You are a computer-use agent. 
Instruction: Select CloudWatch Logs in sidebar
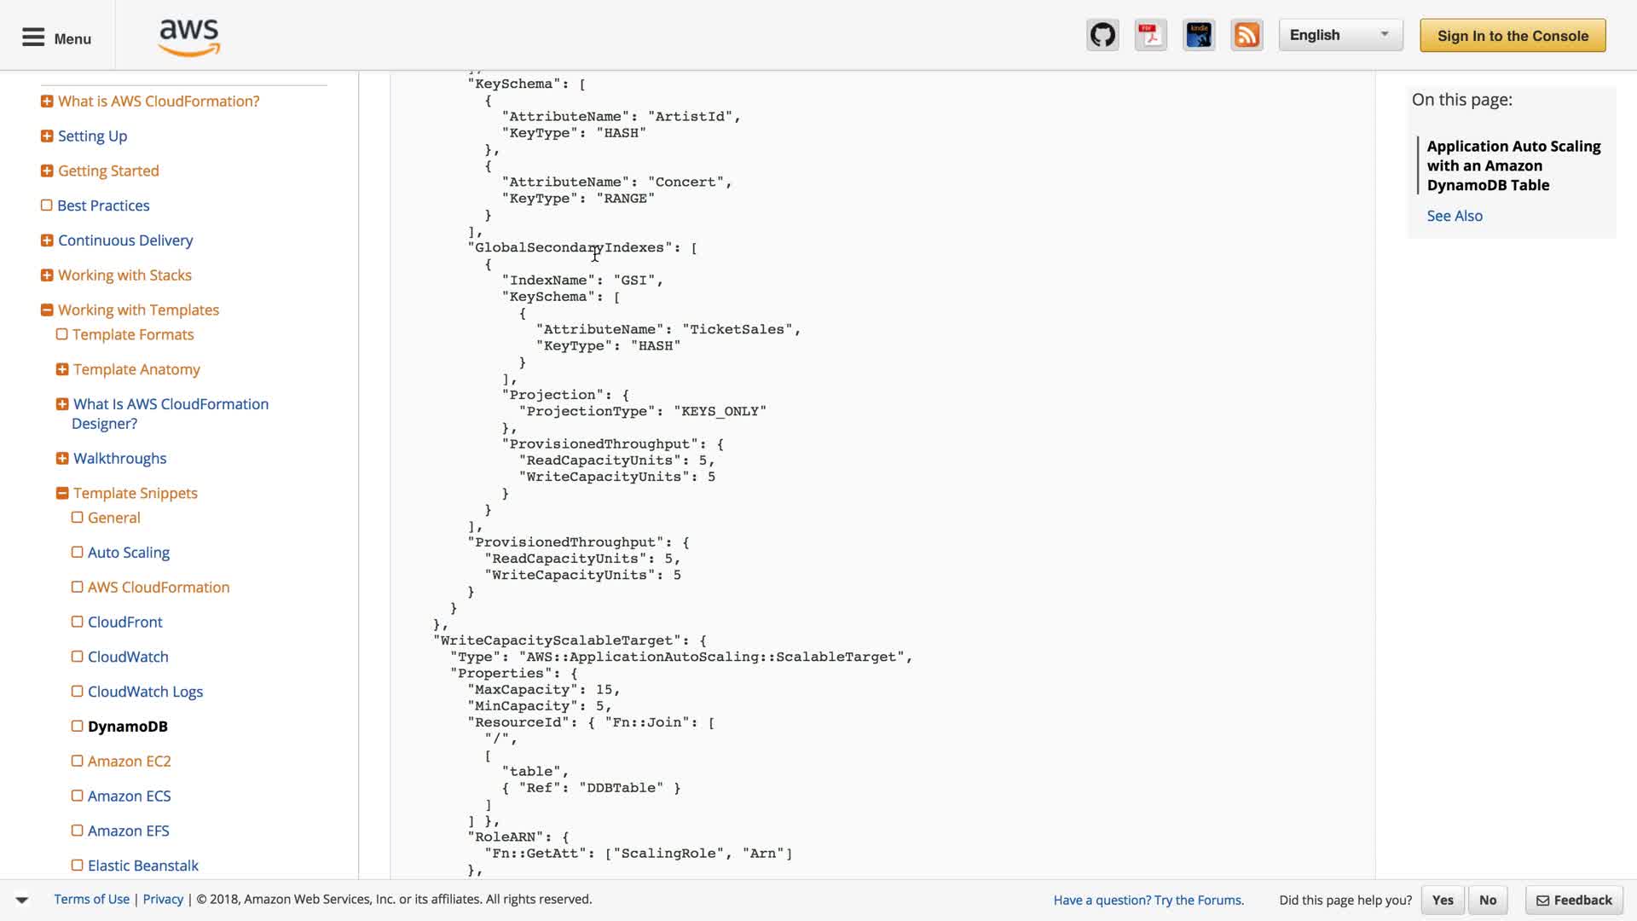[x=145, y=692]
